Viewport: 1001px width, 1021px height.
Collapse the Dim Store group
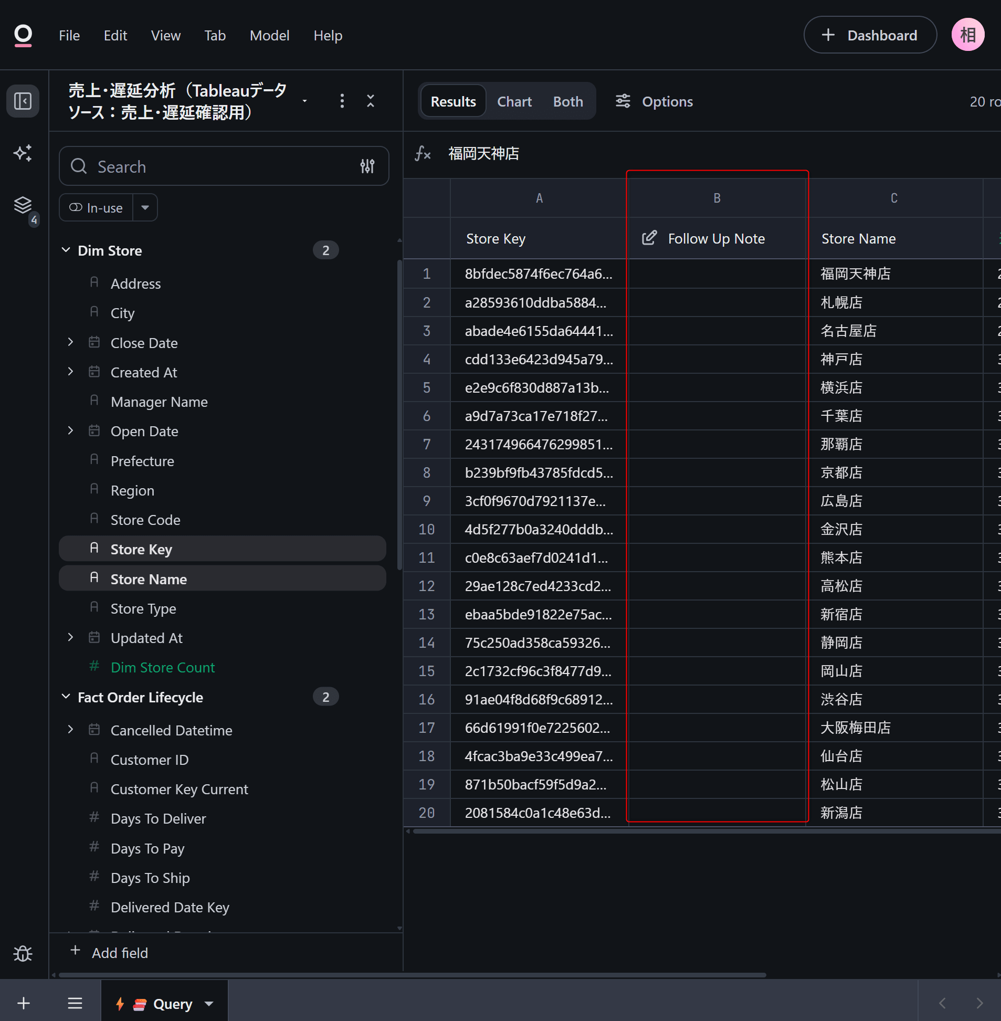pos(66,250)
